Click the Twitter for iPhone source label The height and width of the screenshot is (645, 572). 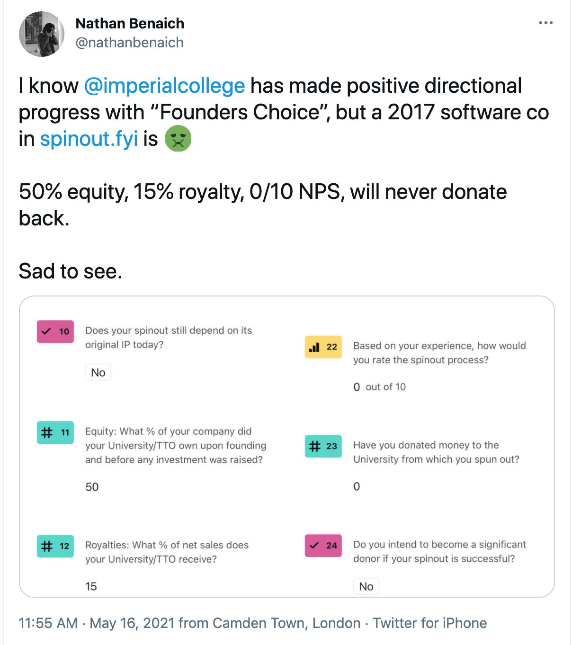(429, 623)
